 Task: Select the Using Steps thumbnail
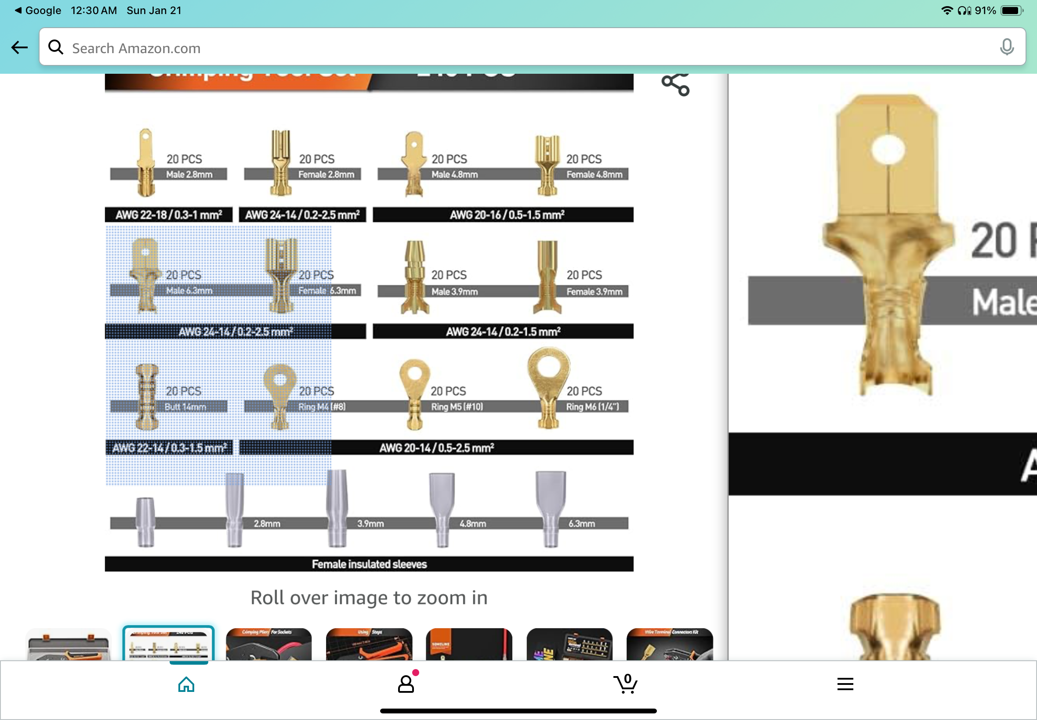coord(369,645)
